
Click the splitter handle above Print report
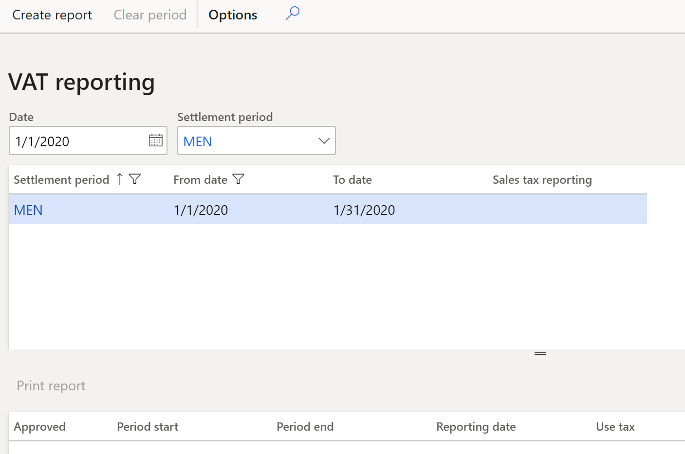click(x=540, y=354)
